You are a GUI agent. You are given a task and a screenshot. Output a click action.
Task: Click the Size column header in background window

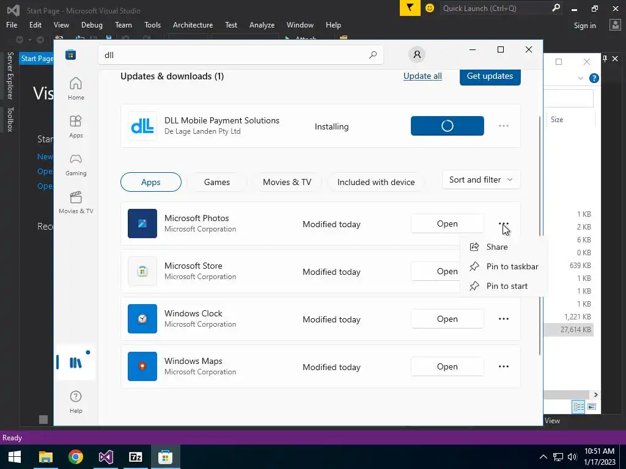point(571,120)
